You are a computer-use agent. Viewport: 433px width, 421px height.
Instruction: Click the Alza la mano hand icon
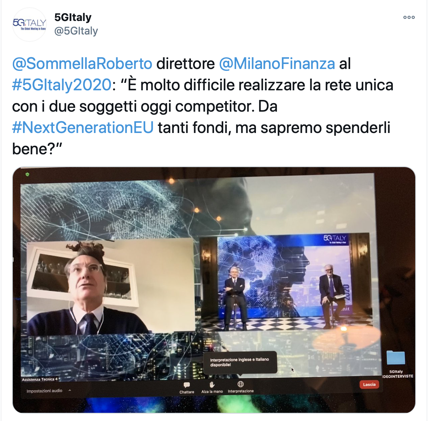(212, 384)
